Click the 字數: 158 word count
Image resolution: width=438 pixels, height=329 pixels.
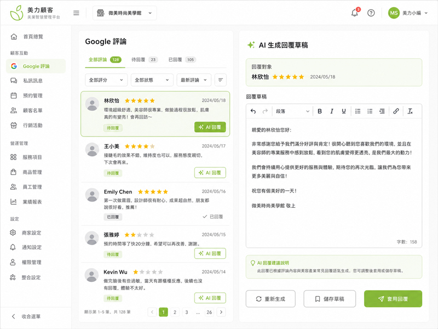click(407, 242)
